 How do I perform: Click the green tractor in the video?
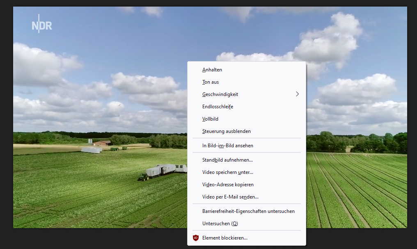coord(143,177)
